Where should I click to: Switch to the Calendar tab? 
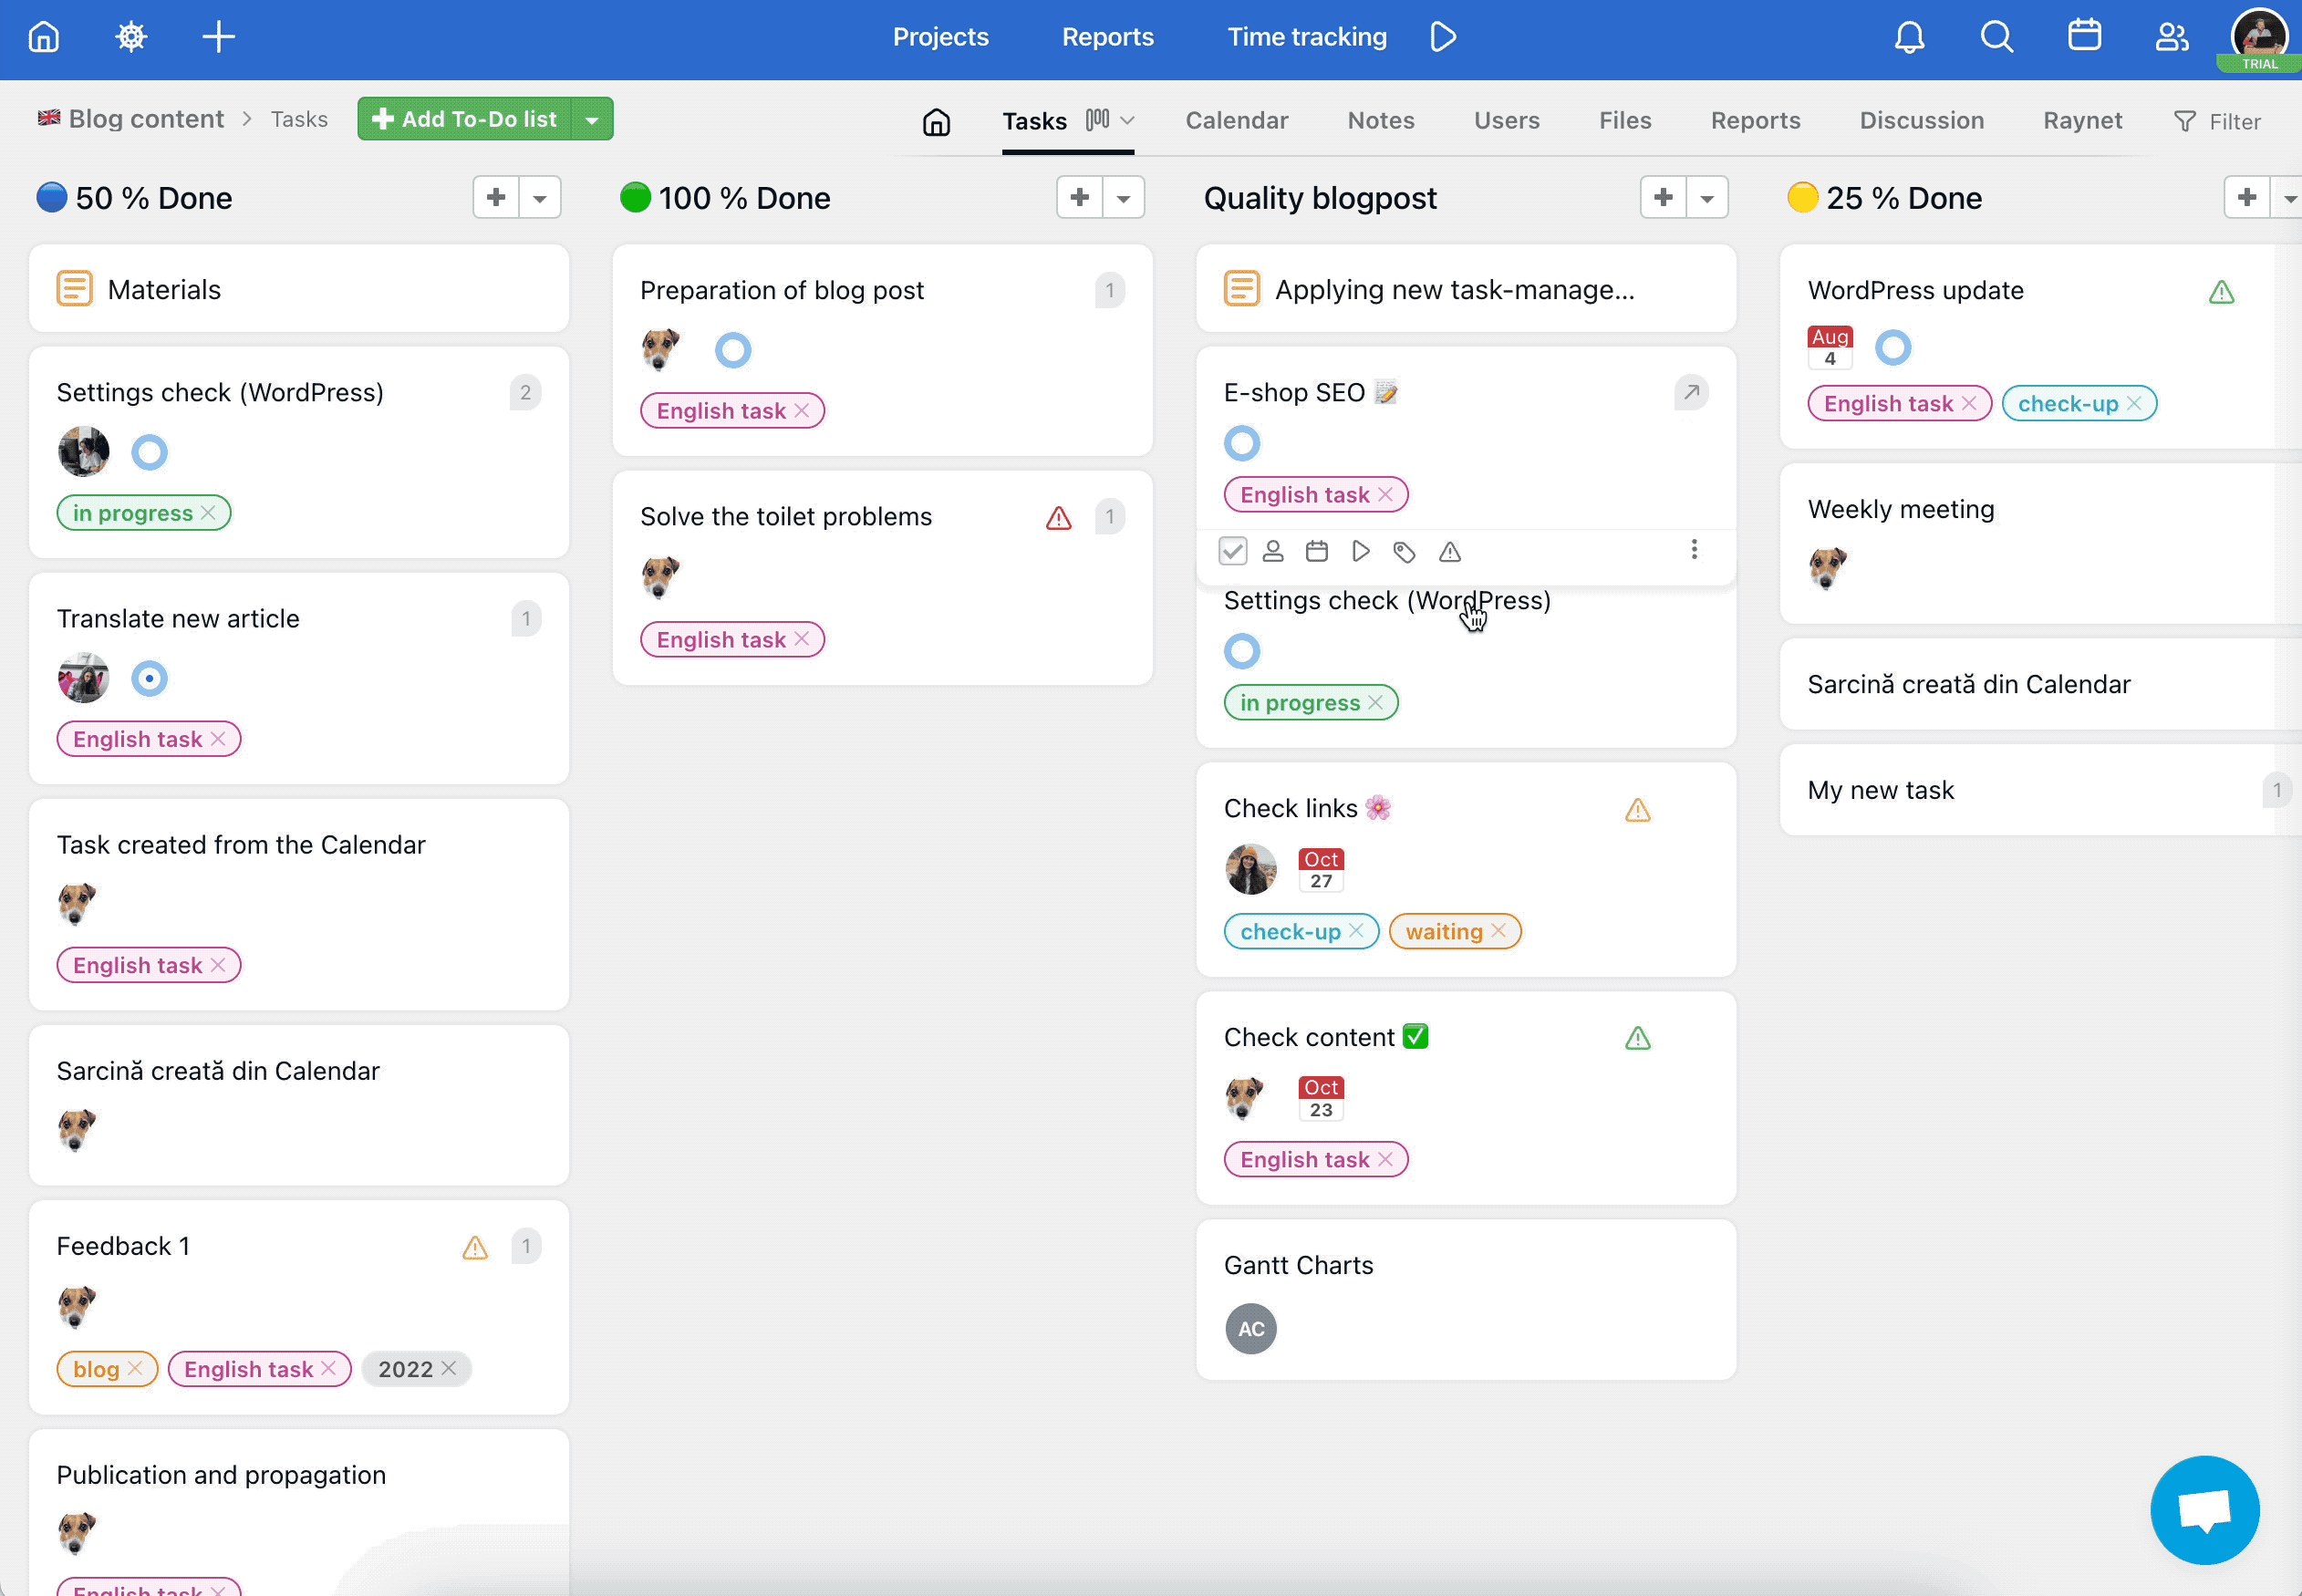(x=1237, y=119)
